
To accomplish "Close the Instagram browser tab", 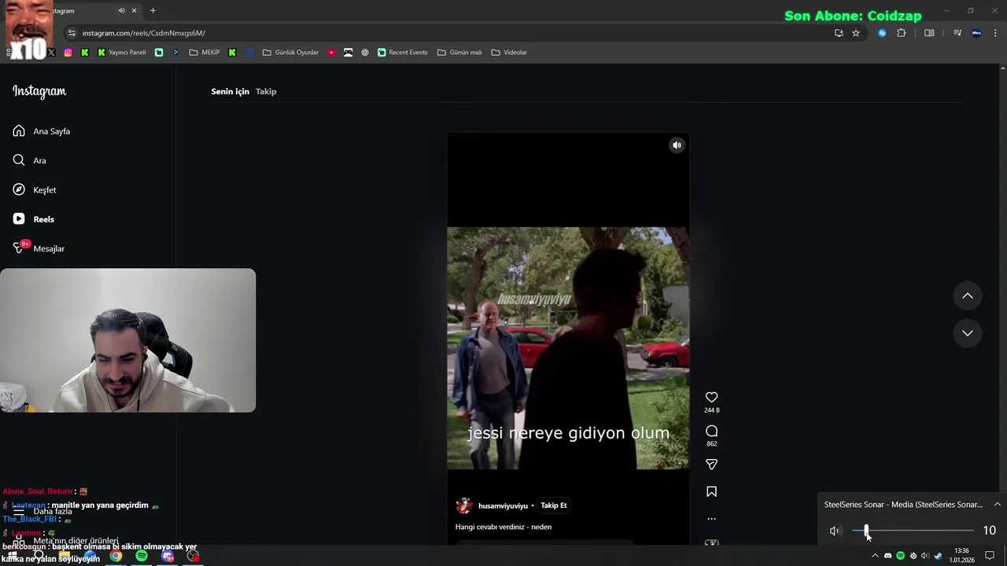I will click(x=134, y=10).
